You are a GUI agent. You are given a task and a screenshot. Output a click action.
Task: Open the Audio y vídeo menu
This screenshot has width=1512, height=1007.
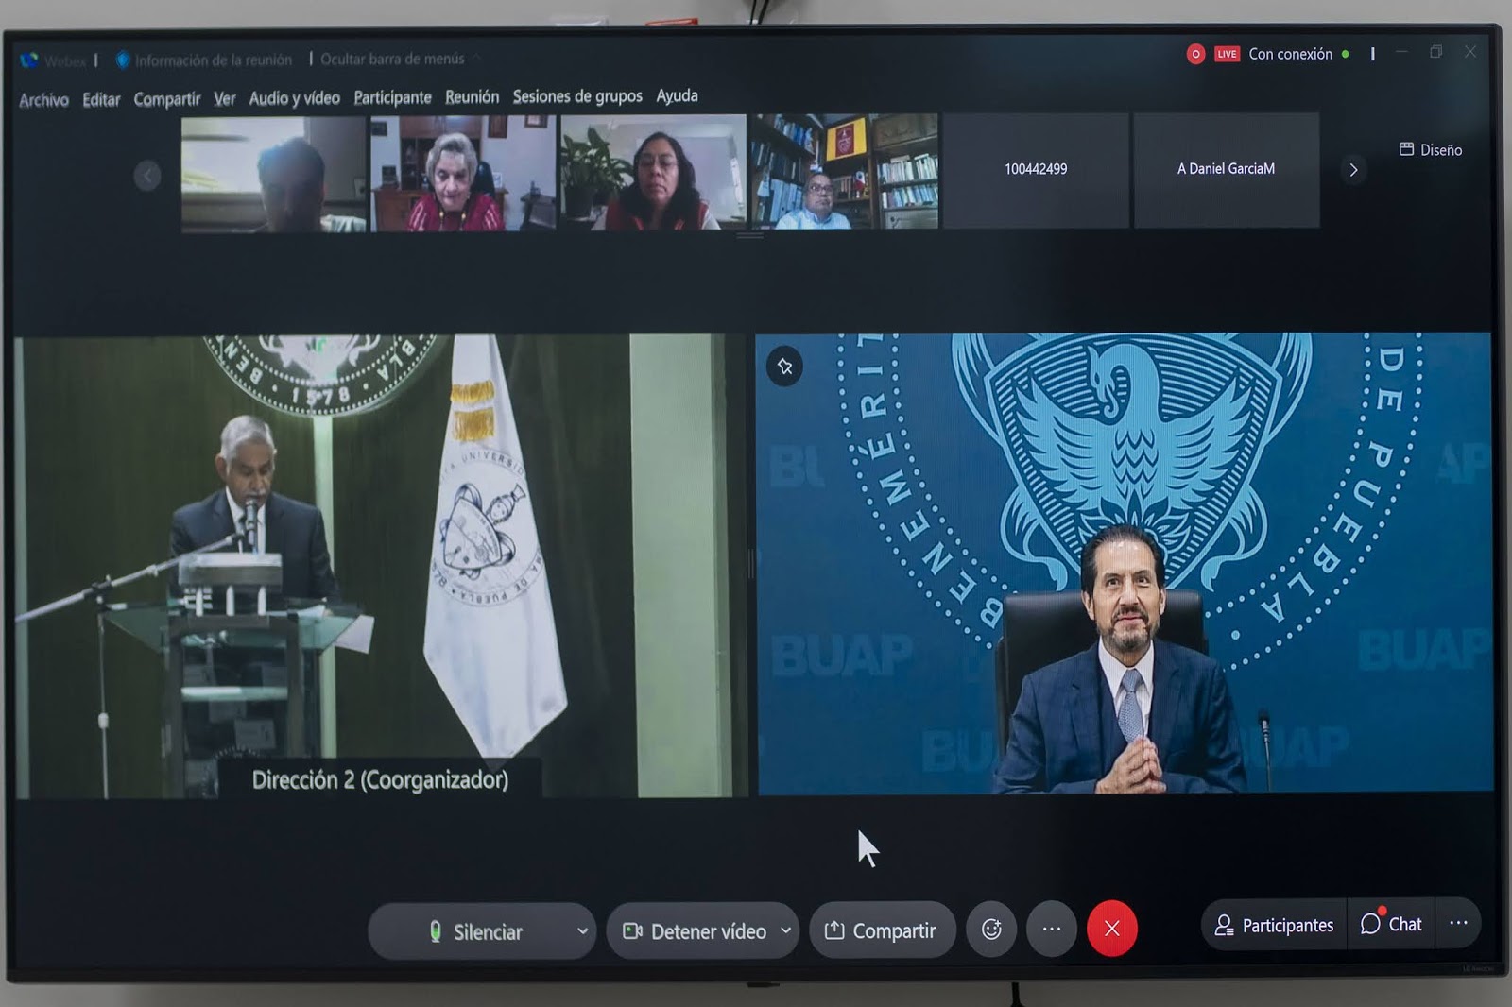click(x=295, y=98)
